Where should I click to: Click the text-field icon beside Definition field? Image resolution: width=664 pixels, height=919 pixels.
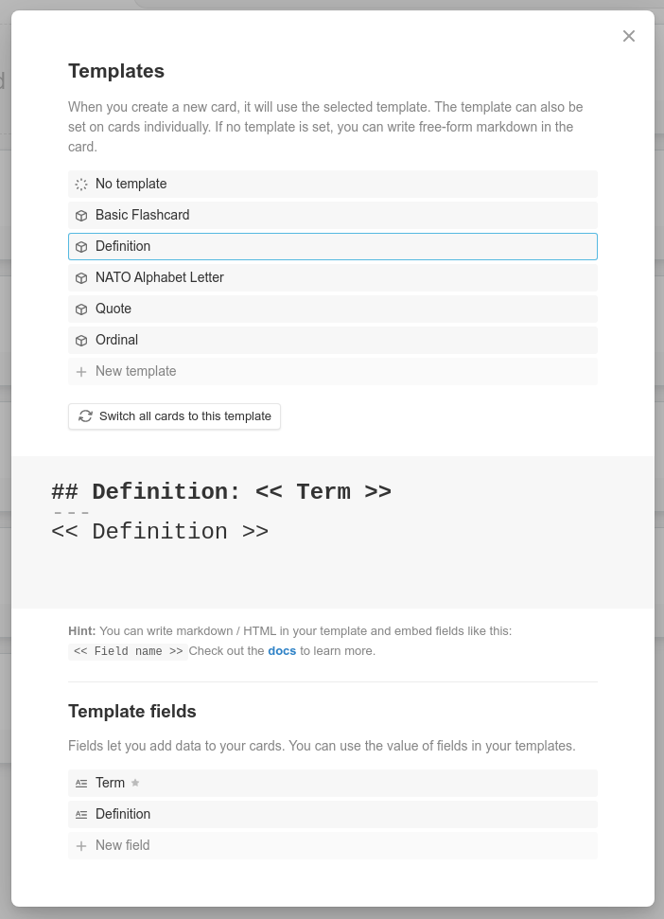(81, 815)
